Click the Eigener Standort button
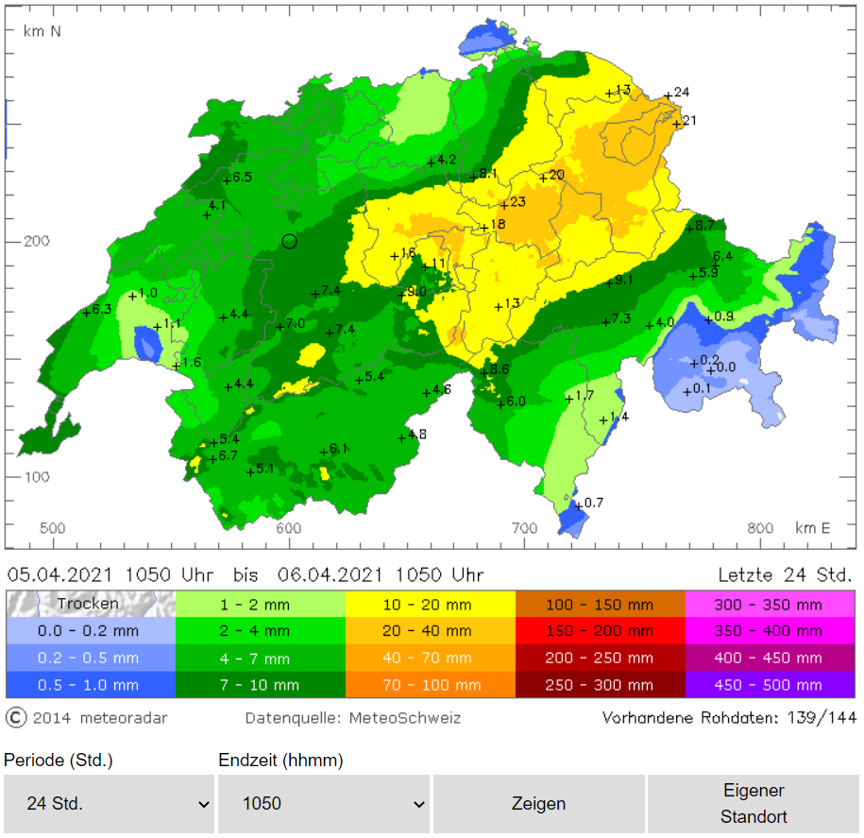The height and width of the screenshot is (838, 864). click(754, 804)
